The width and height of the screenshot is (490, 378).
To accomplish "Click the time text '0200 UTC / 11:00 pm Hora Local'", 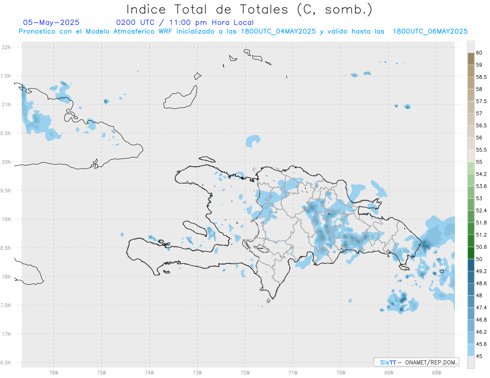I will [185, 22].
